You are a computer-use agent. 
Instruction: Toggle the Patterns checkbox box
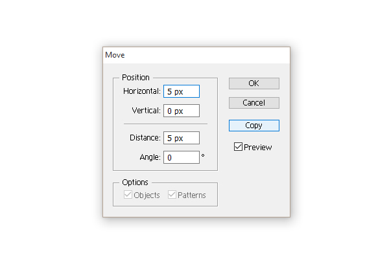[x=172, y=195]
